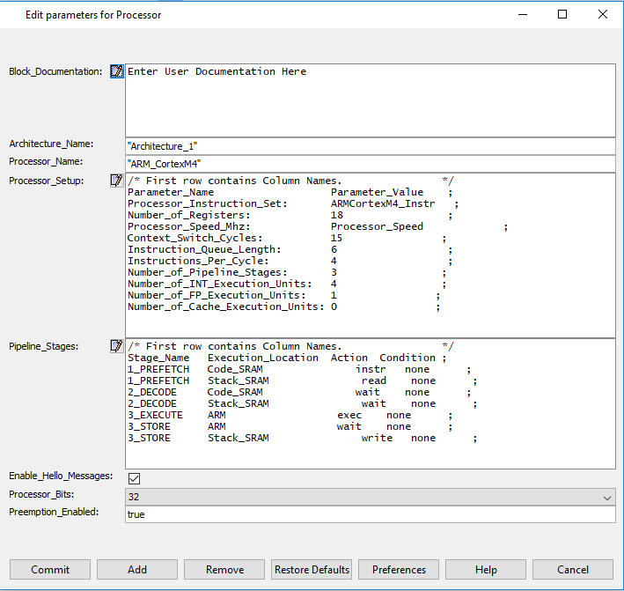Click the Block_Documentation edit icon
The width and height of the screenshot is (624, 591).
coord(116,71)
